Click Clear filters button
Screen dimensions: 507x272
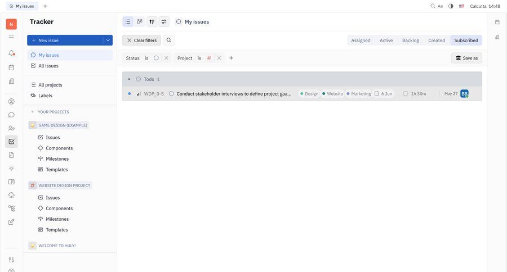point(141,40)
